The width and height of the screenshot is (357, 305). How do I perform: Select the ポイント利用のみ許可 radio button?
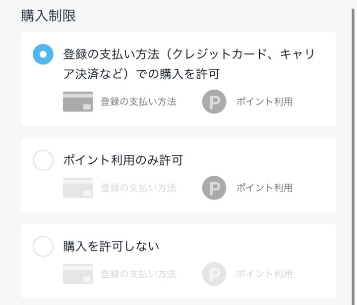point(43,160)
